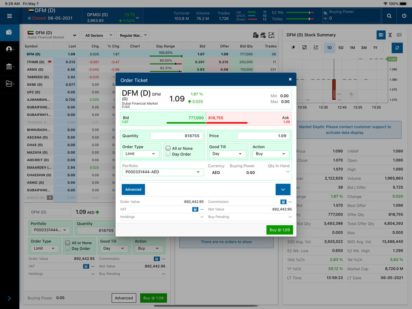
Task: Open the wallet trading sidebar icon
Action: pyautogui.click(x=9, y=32)
